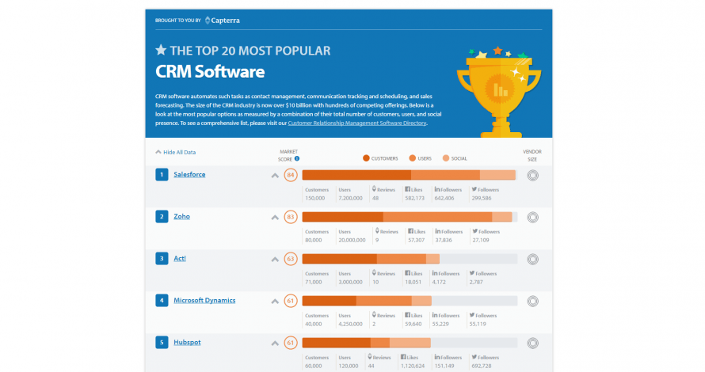Image resolution: width=705 pixels, height=372 pixels.
Task: Click rank badge 3 for Act!
Action: pos(162,258)
